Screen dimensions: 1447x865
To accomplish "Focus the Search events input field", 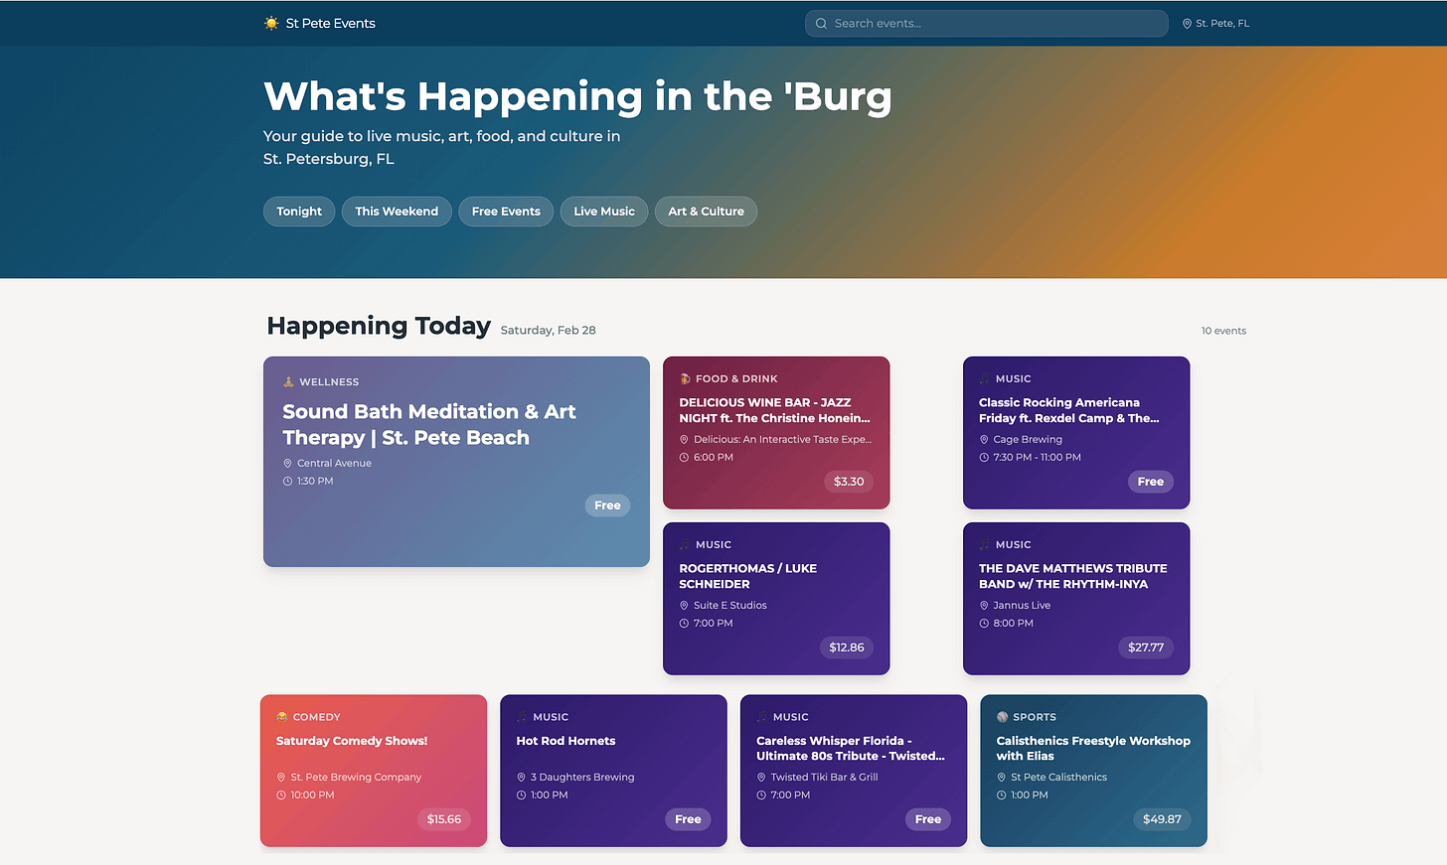I will [x=986, y=24].
